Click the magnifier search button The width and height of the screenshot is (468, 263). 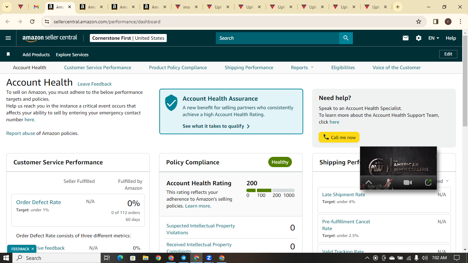click(346, 38)
